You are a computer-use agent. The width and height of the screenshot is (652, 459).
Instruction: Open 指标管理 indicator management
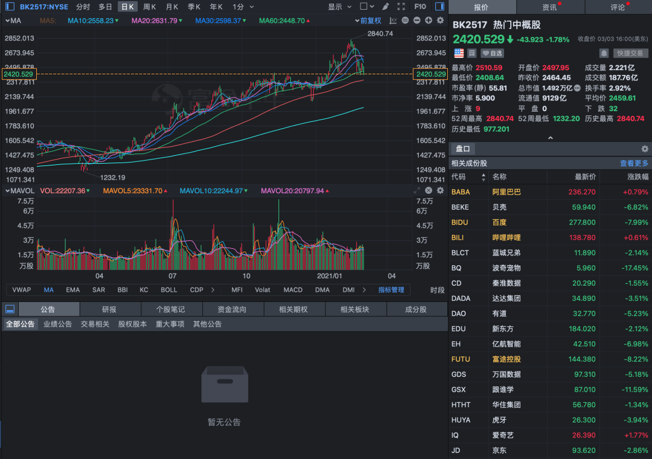click(391, 290)
